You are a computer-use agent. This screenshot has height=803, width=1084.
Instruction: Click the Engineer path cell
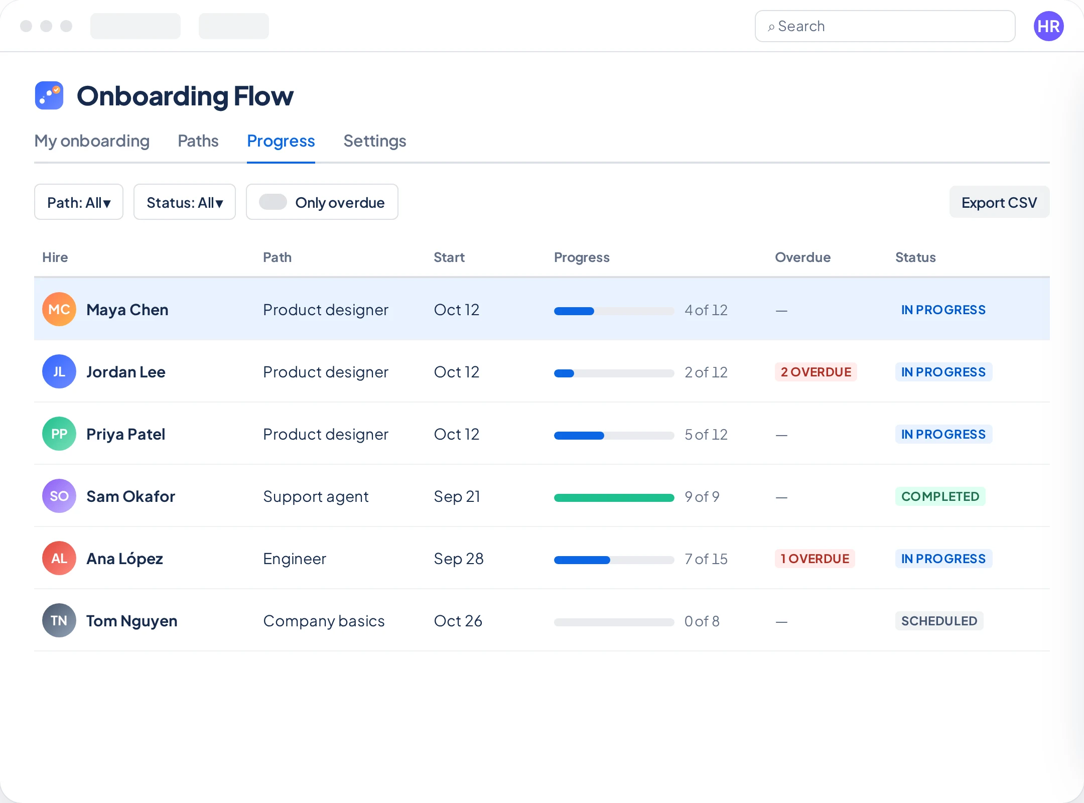point(295,559)
